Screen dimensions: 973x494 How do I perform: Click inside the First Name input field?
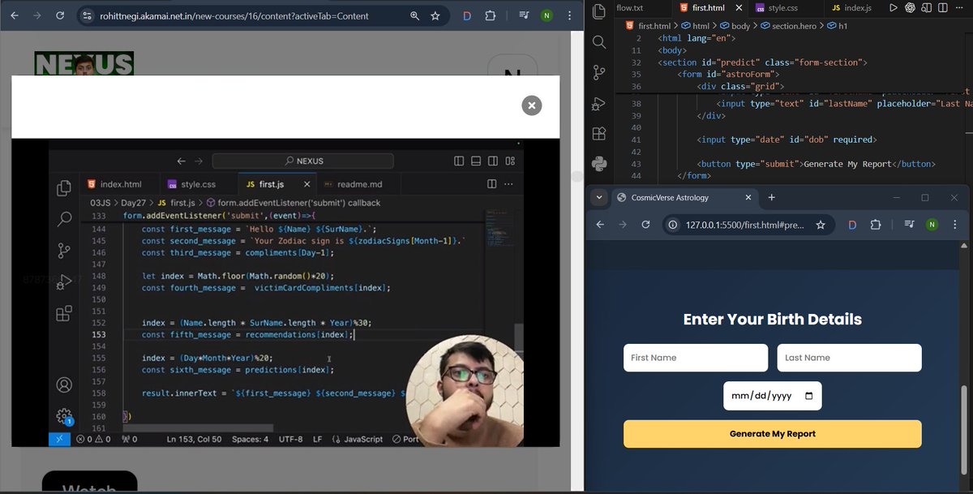click(x=695, y=357)
